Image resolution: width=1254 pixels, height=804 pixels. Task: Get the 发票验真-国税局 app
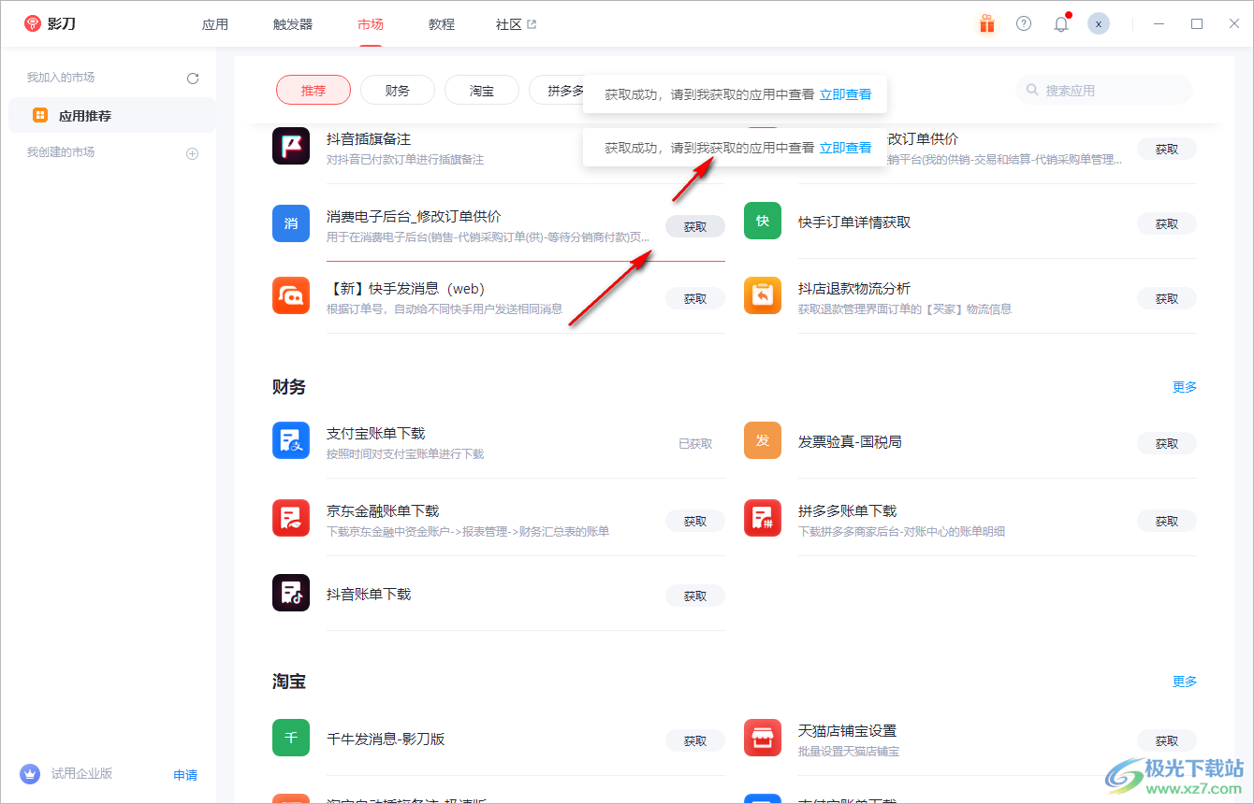click(x=1167, y=443)
